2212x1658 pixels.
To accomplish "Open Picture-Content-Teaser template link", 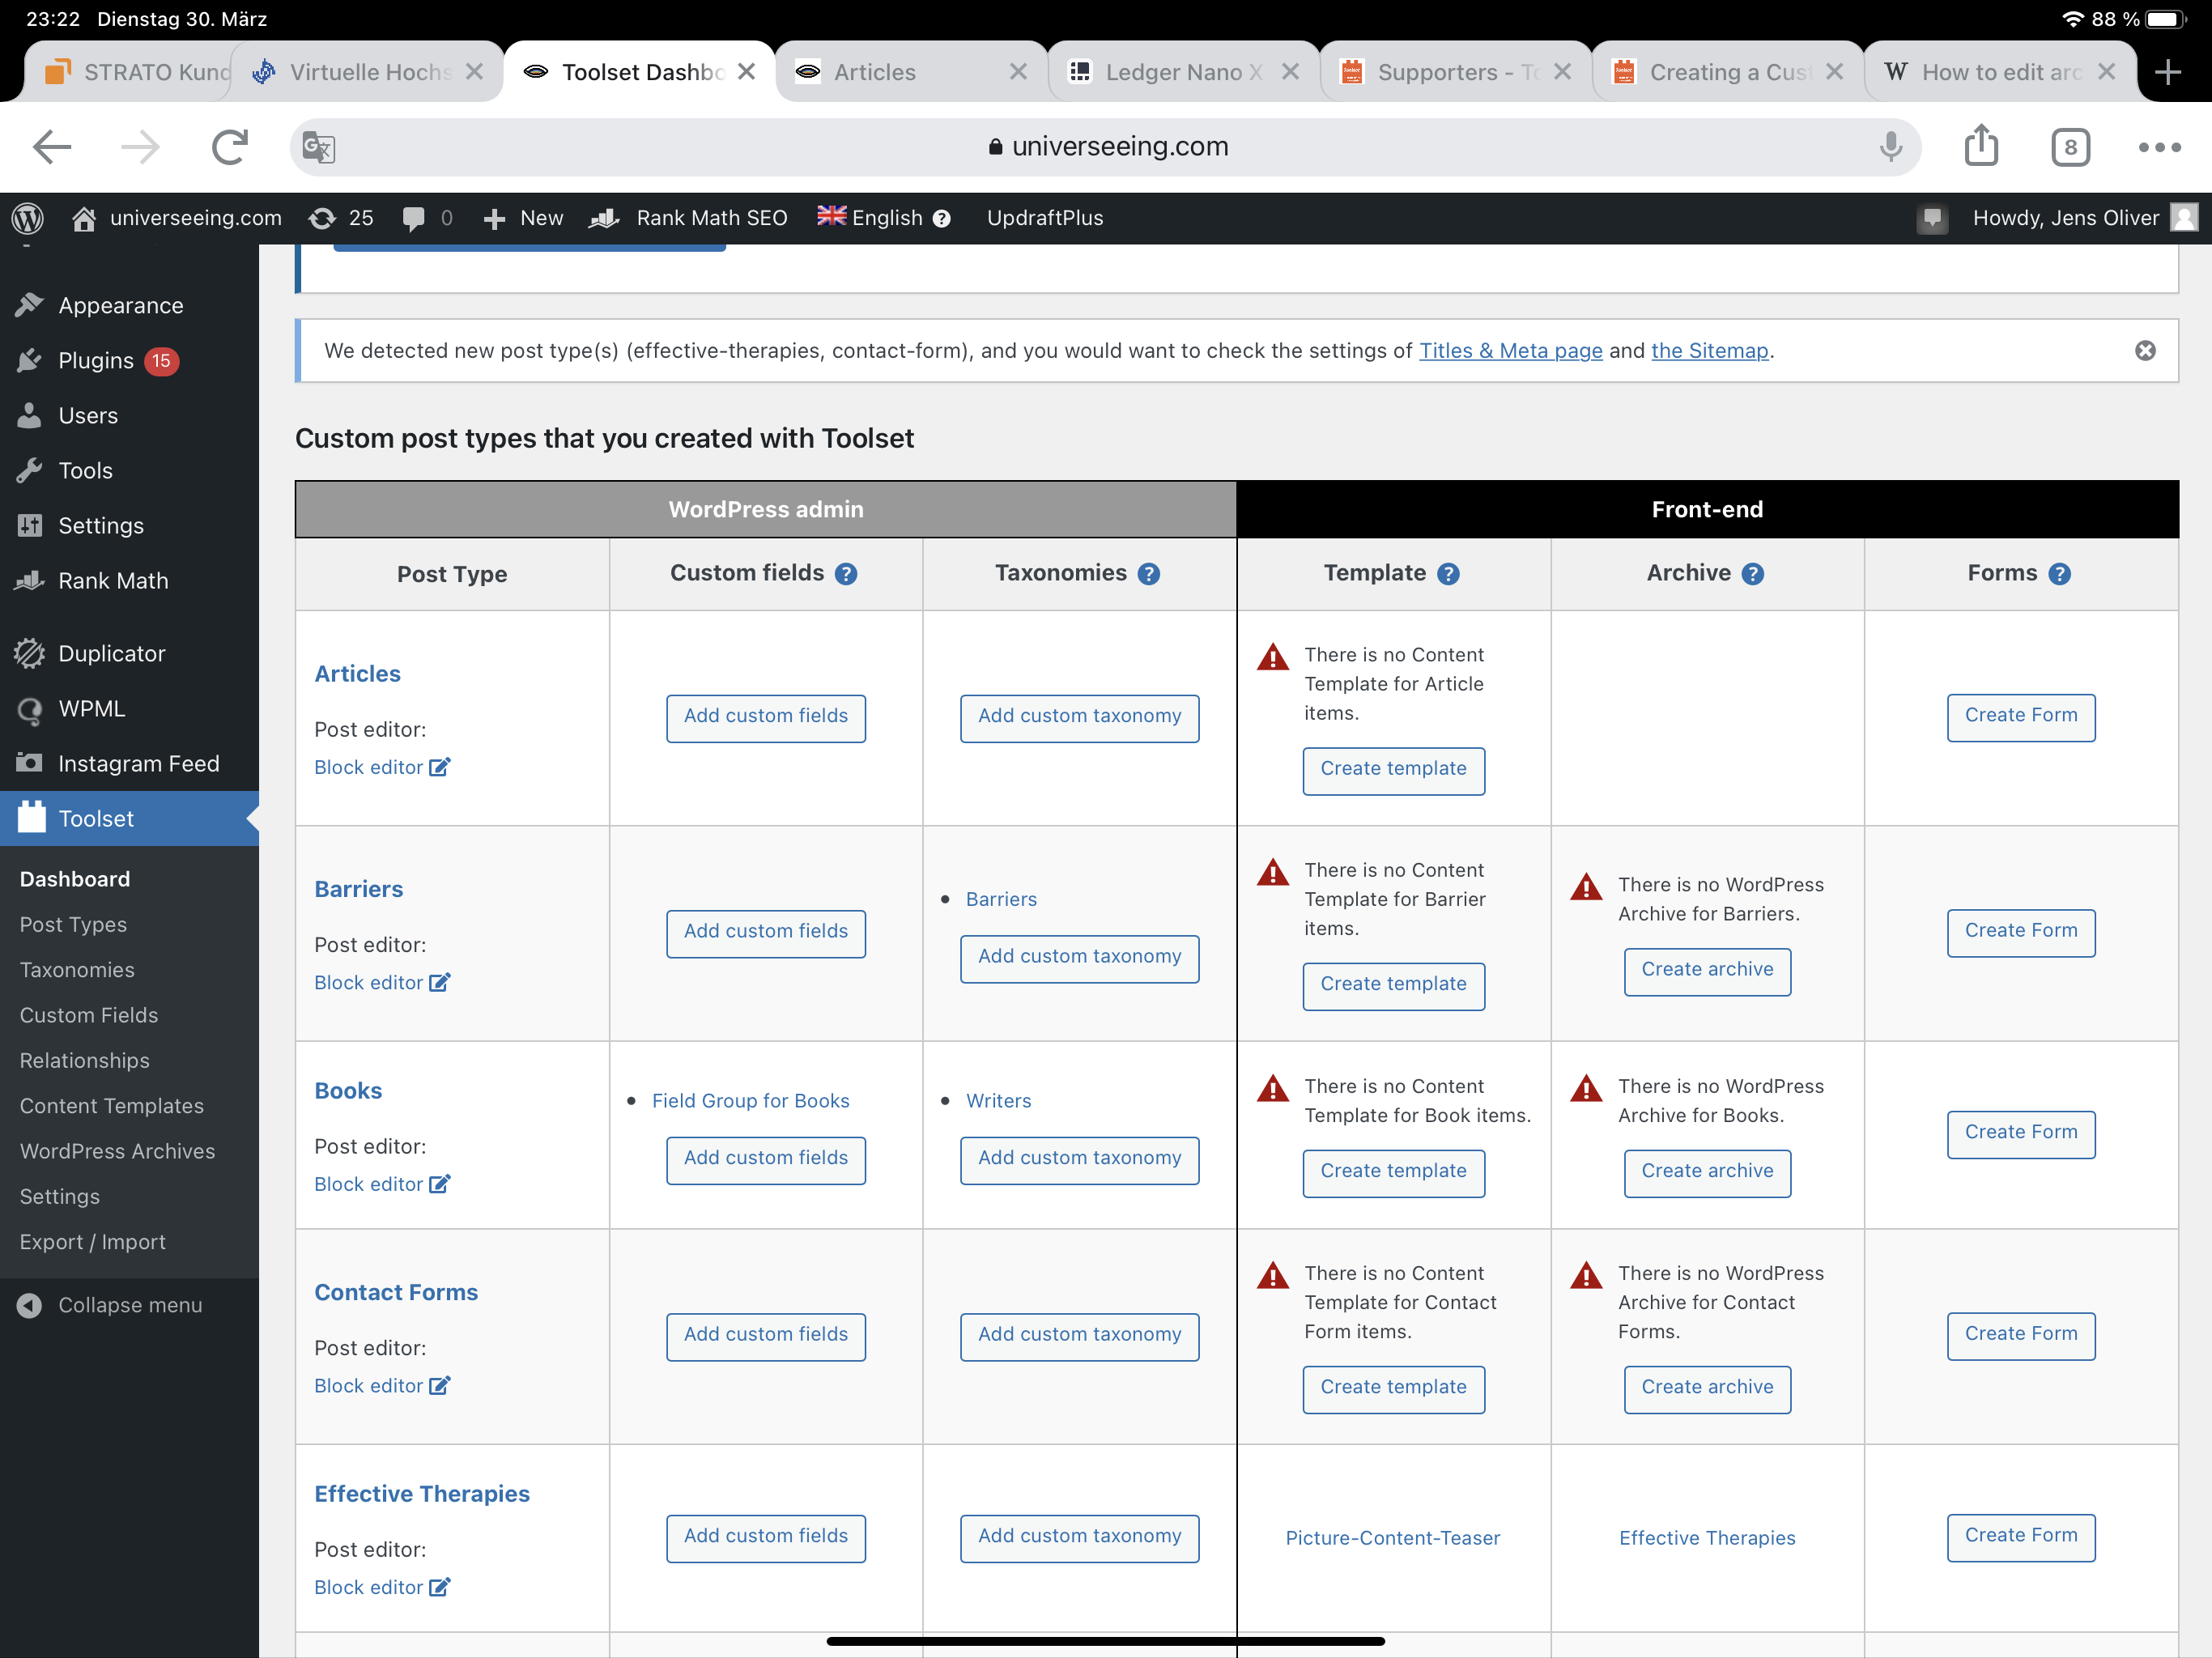I will (1392, 1538).
